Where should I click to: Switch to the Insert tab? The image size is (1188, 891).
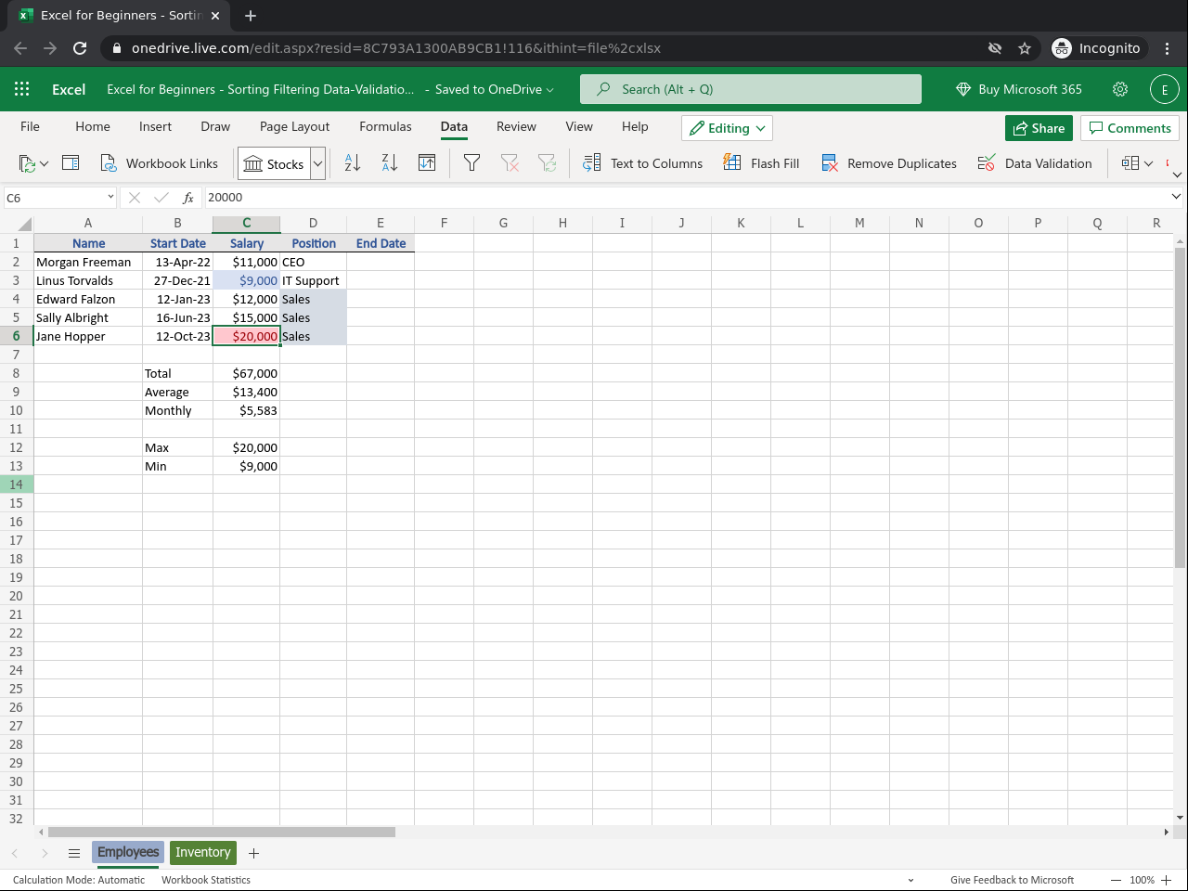[155, 126]
